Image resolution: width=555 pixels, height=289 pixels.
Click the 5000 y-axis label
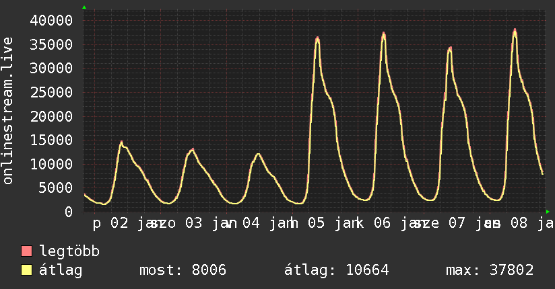click(x=56, y=188)
